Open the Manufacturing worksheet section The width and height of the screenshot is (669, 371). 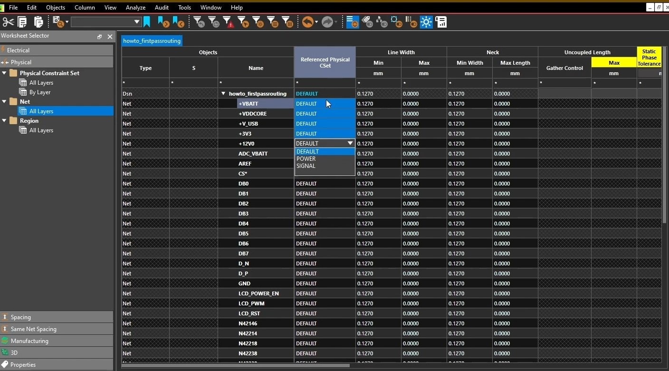[x=57, y=341]
